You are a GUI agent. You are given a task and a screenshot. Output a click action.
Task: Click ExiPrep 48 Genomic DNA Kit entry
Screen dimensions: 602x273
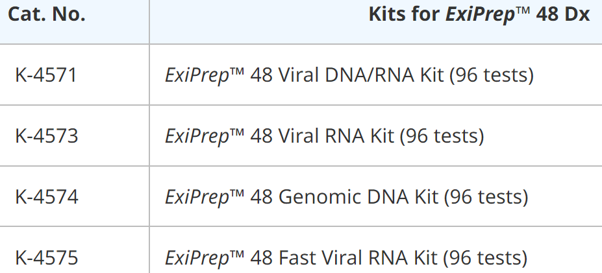347,196
